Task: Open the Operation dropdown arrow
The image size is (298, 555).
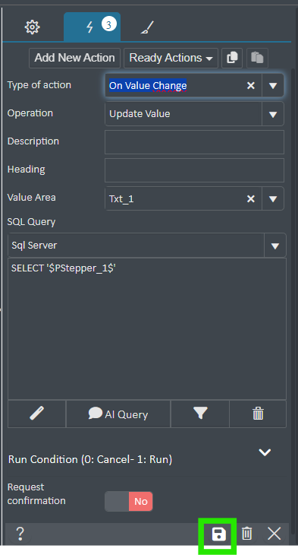Action: (273, 114)
